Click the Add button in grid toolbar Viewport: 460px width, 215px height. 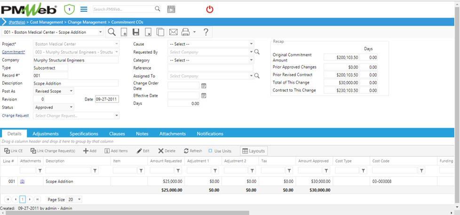coord(90,151)
